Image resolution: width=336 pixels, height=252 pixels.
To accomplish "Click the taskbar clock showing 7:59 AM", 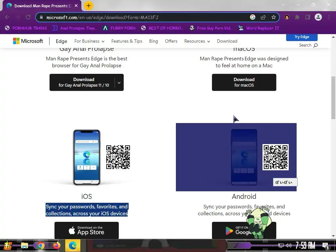I will click(x=305, y=245).
